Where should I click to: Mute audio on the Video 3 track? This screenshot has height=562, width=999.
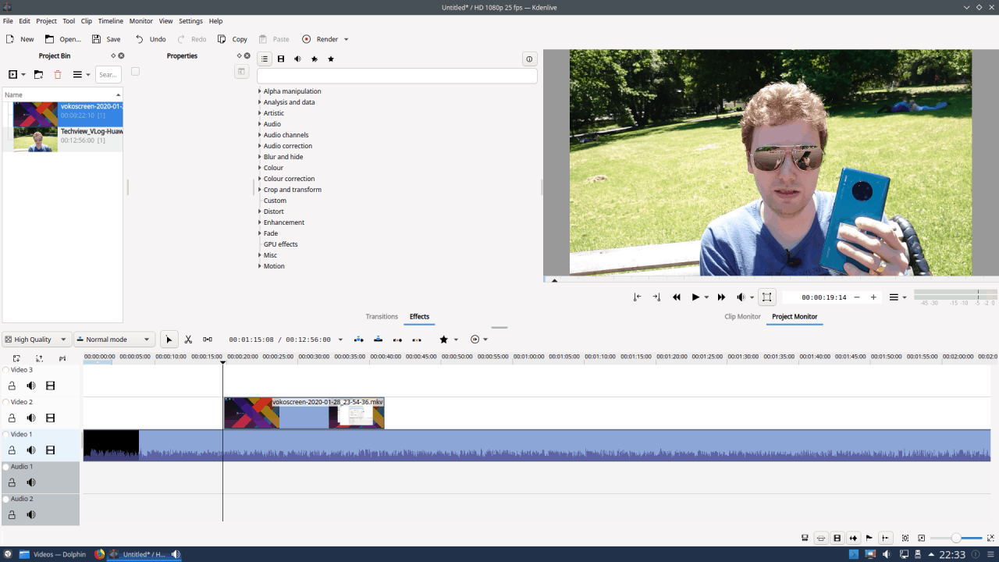31,386
